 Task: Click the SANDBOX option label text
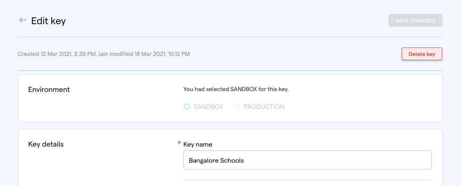tap(208, 107)
